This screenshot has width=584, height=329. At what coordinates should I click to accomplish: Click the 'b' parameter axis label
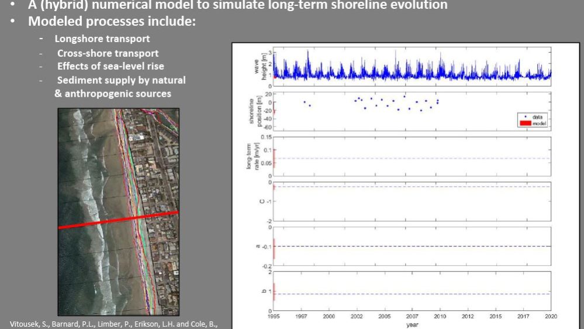264,291
